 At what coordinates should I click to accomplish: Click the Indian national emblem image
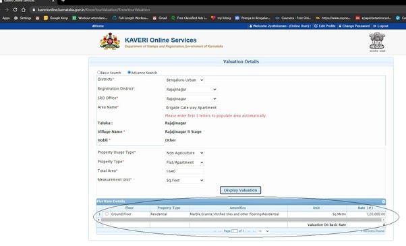coord(377,42)
